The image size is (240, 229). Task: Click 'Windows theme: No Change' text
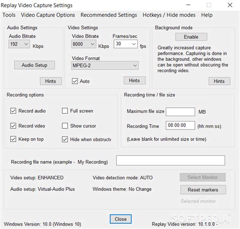click(x=122, y=189)
